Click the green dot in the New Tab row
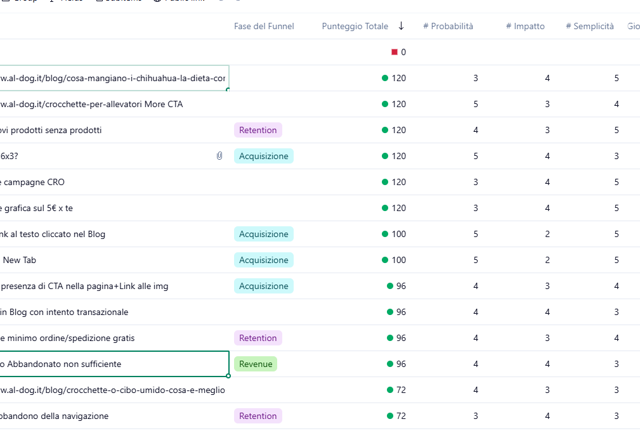 coord(385,260)
